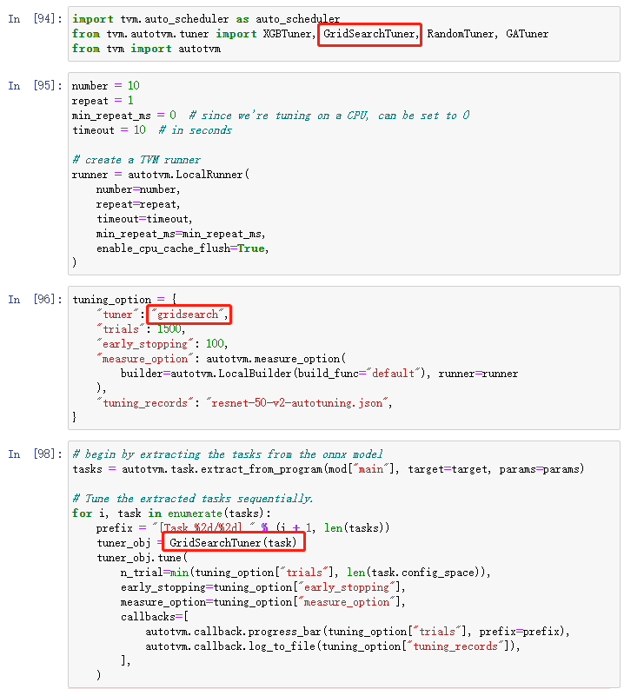
Task: Click 'builder=autotvm.LocalBuilder' argument
Action: click(206, 374)
